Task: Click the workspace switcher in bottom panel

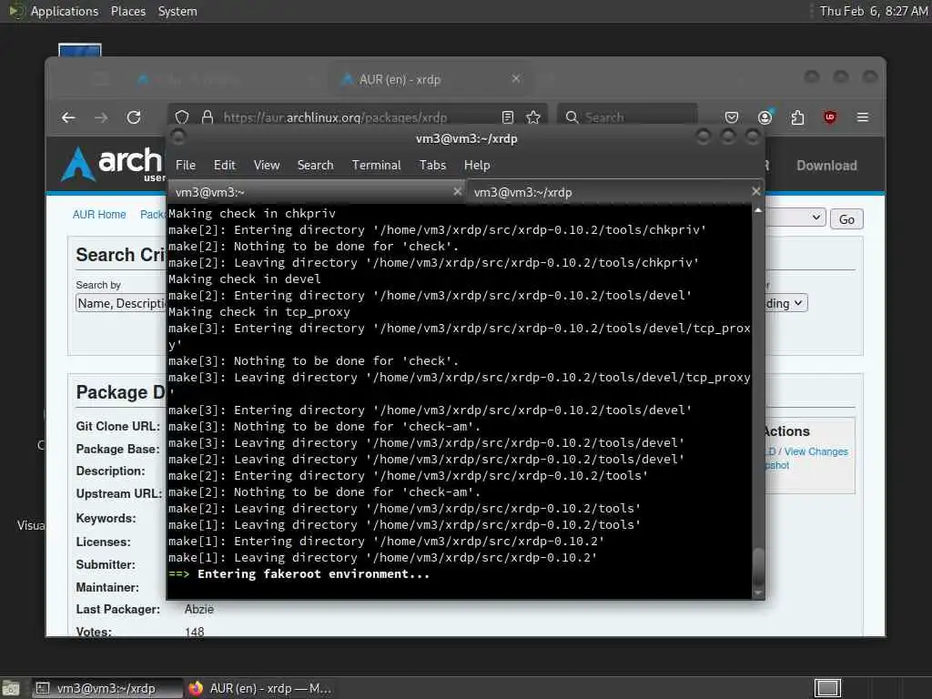Action: click(827, 688)
